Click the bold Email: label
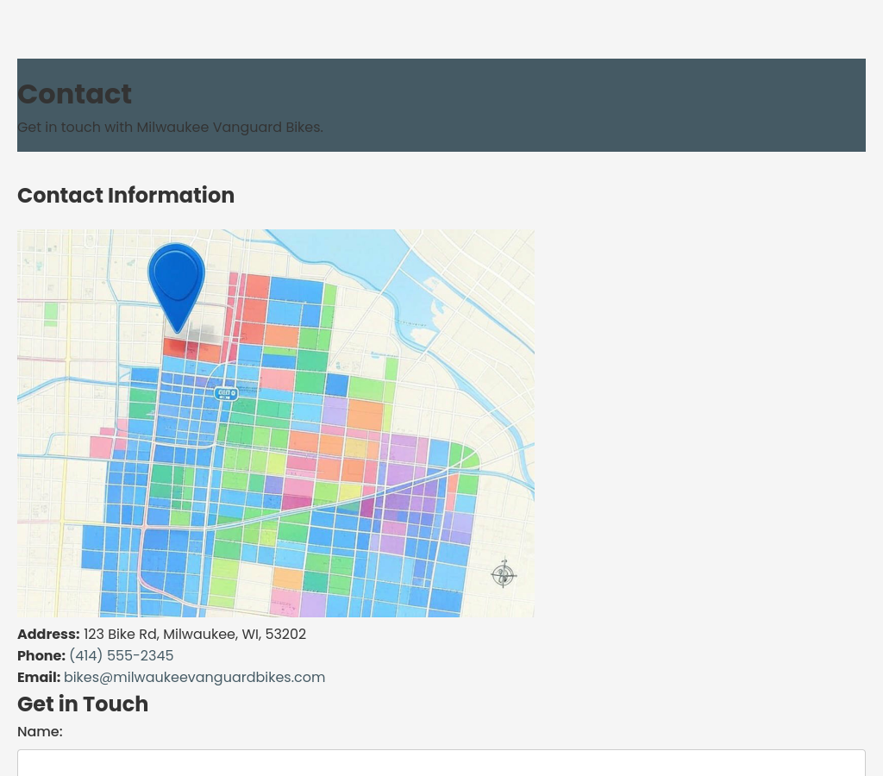Viewport: 883px width, 776px height. (39, 678)
